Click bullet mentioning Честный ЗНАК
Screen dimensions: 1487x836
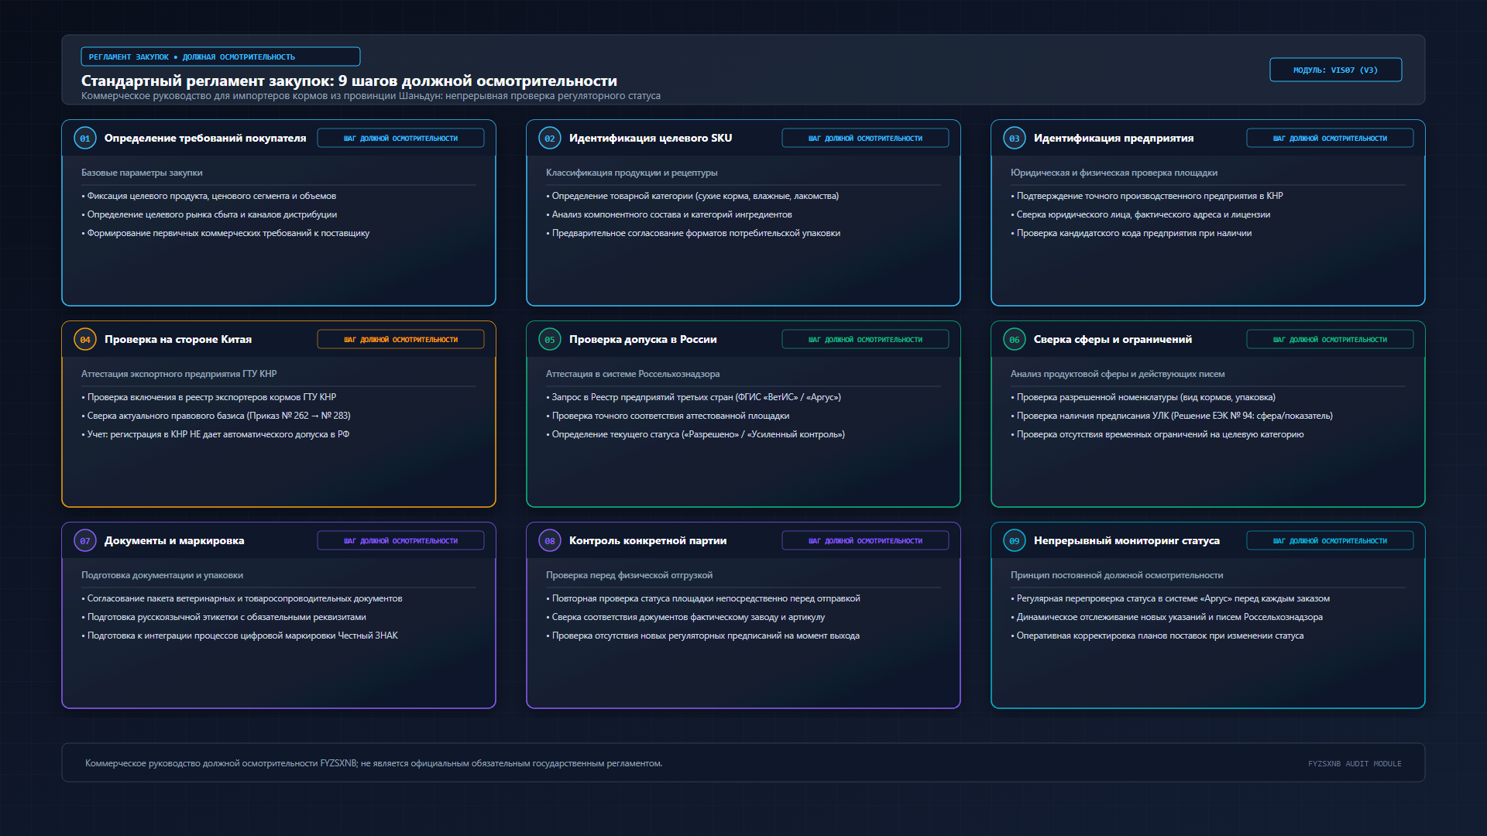239,636
